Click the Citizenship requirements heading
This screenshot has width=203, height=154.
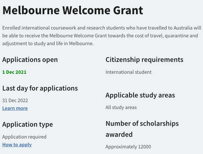(144, 60)
